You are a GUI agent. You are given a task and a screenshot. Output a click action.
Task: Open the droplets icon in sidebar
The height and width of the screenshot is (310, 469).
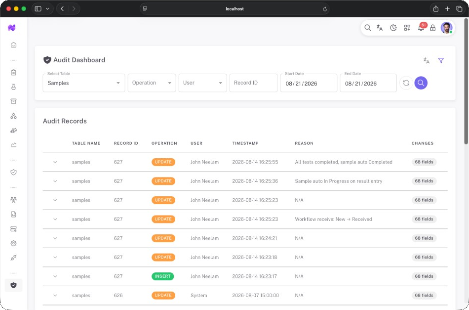point(13,116)
